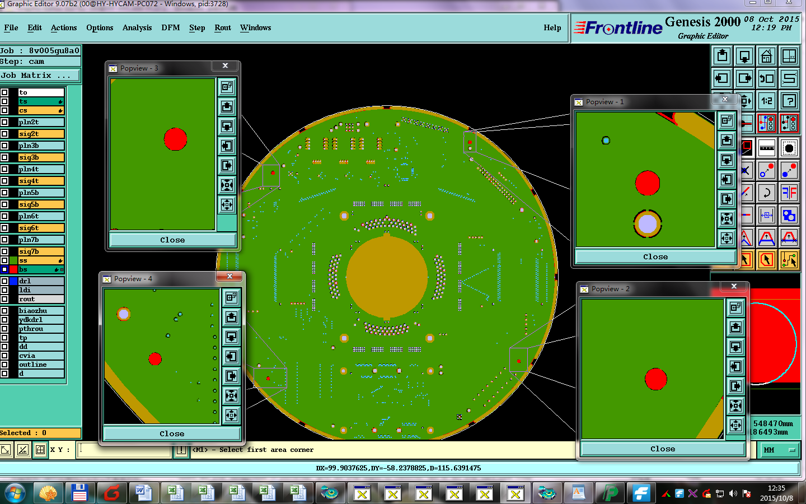Click the Home view icon
Viewport: 806px width, 504px height.
point(767,56)
